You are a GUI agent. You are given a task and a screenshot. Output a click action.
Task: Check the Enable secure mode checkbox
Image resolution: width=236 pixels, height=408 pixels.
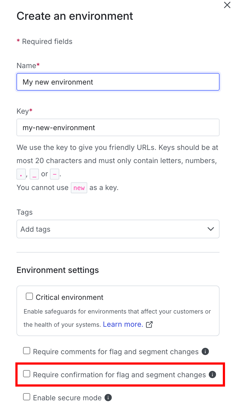coord(26,397)
